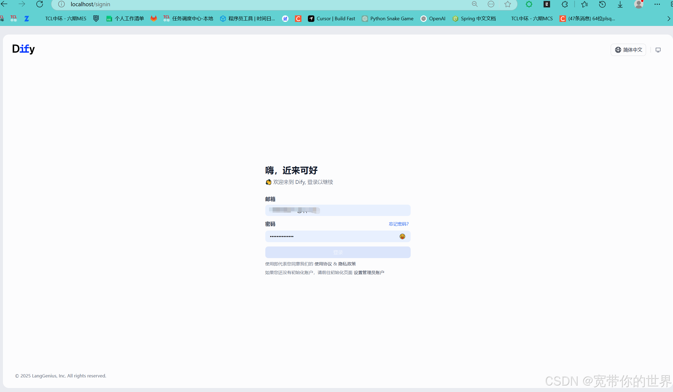Screen dimensions: 673x392
Task: Open the 设置管理员账户 setup link
Action: [369, 272]
